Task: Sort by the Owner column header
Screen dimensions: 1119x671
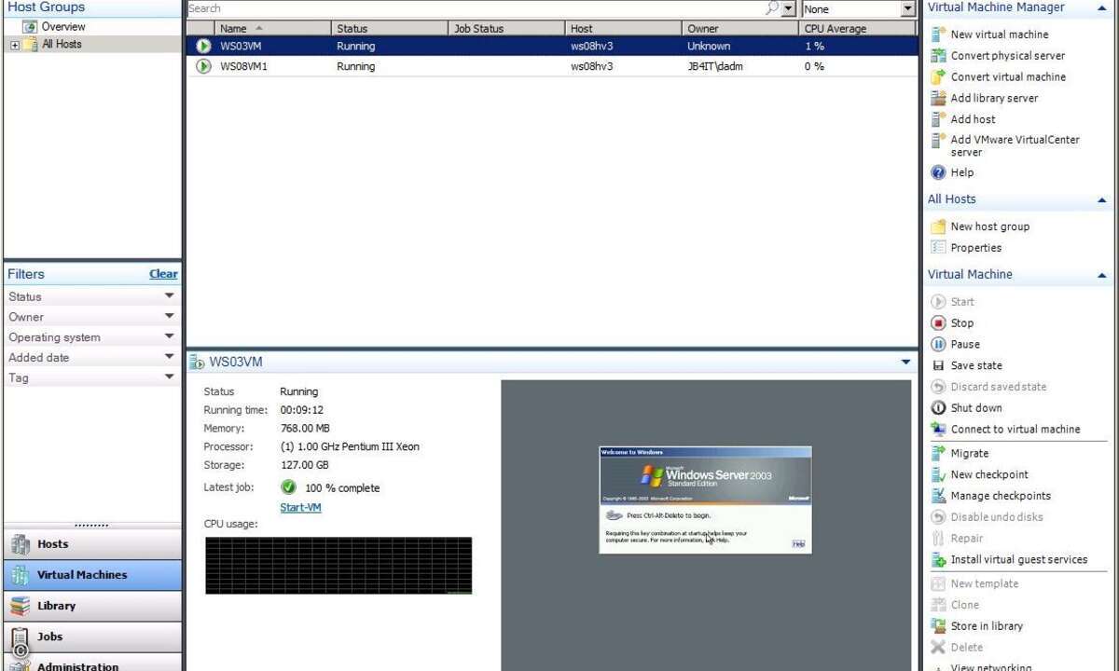Action: point(741,29)
